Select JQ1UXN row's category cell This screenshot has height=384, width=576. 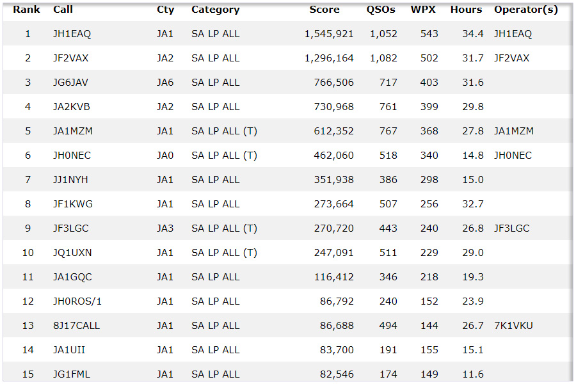tap(224, 253)
